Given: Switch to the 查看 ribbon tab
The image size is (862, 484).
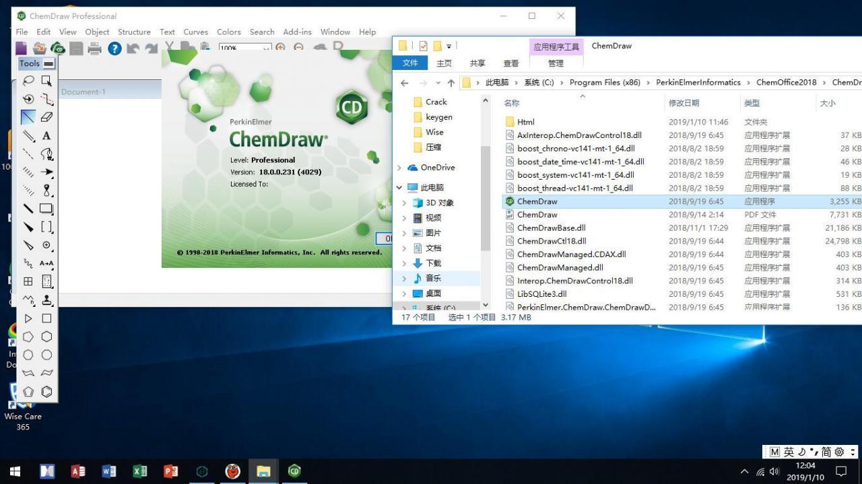Looking at the screenshot, I should coord(511,63).
